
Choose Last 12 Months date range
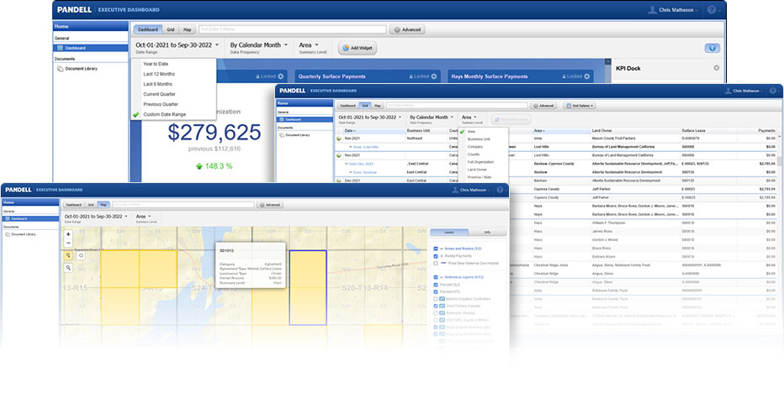(159, 74)
